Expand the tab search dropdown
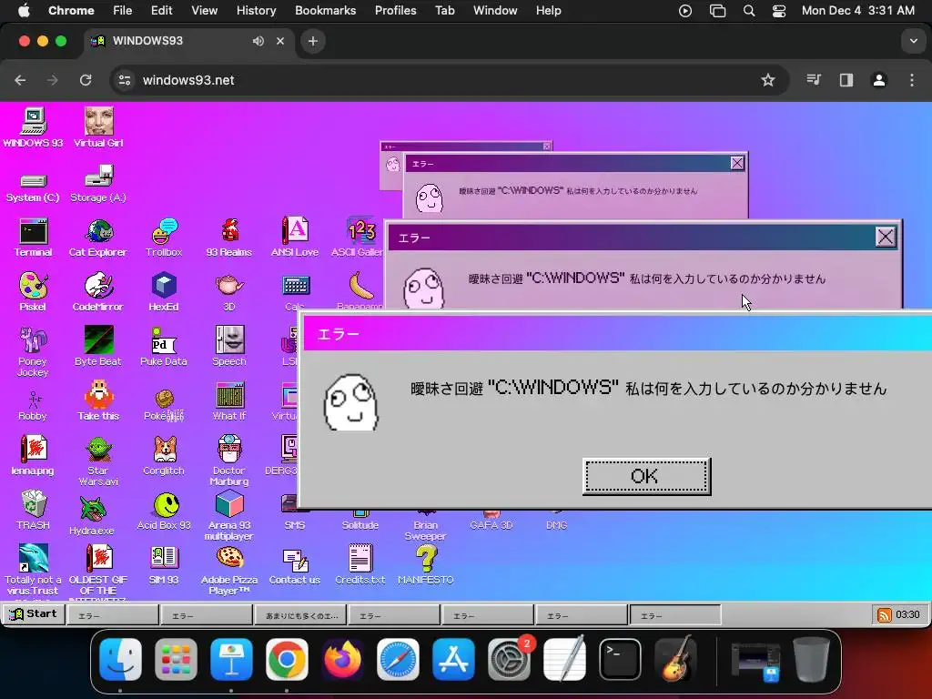The image size is (932, 699). pos(914,41)
